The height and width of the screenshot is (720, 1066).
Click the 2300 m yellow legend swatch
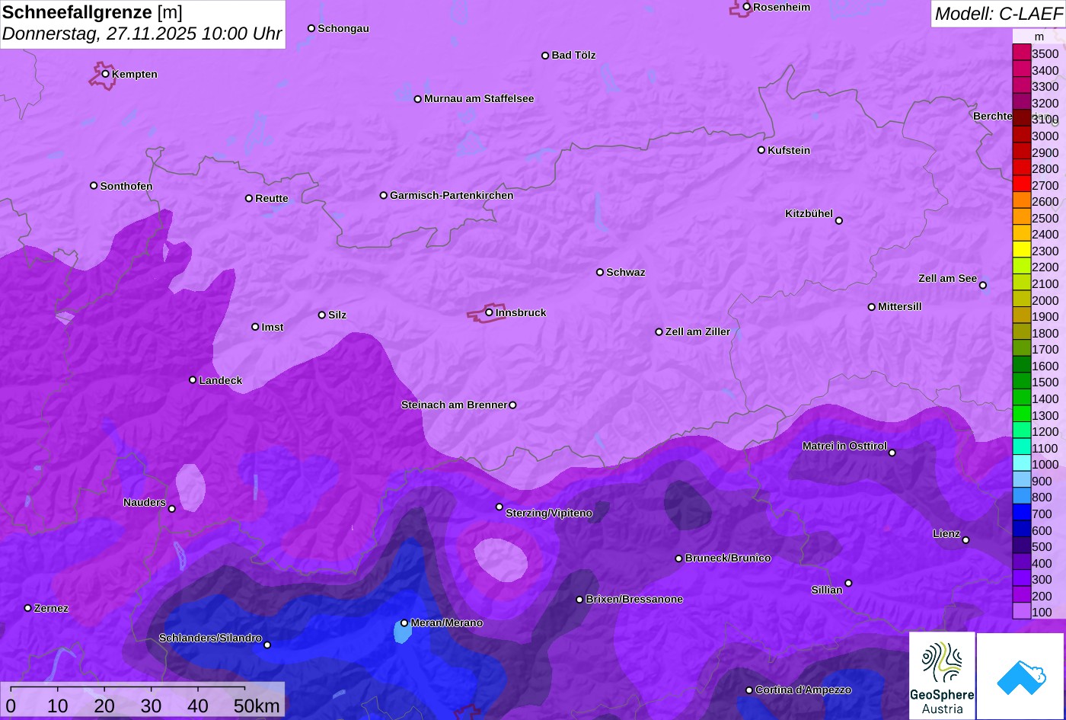tap(1022, 251)
